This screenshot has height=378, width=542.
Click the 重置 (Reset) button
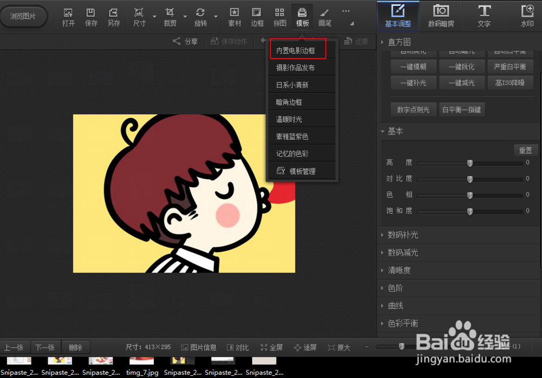coord(525,151)
